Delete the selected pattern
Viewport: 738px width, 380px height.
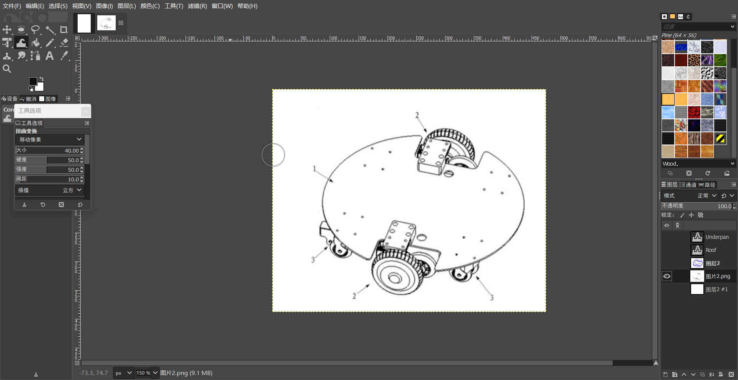[689, 173]
